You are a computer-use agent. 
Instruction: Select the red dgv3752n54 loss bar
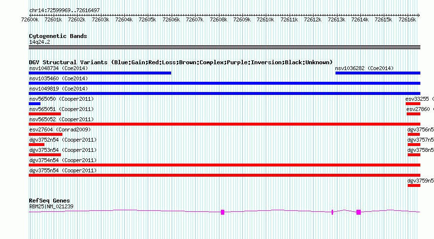tap(37, 145)
